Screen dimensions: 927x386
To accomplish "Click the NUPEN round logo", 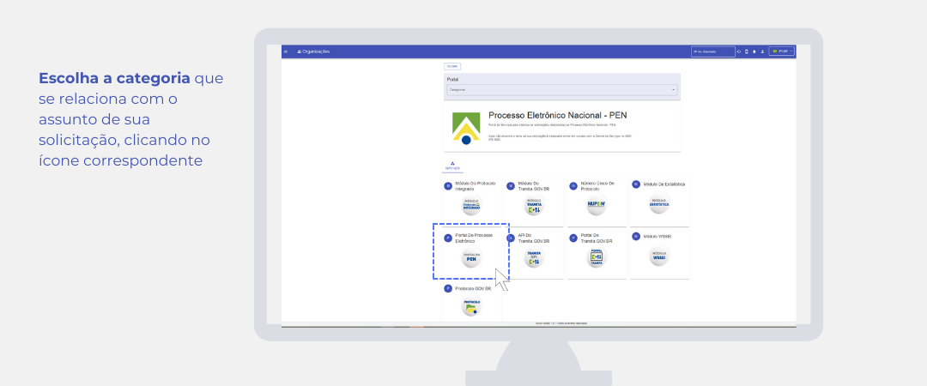I will [x=597, y=204].
